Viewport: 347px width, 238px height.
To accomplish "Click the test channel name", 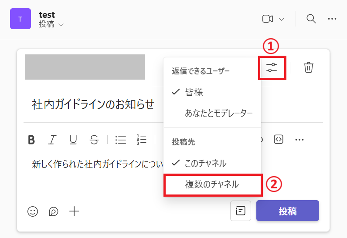I will pos(47,15).
